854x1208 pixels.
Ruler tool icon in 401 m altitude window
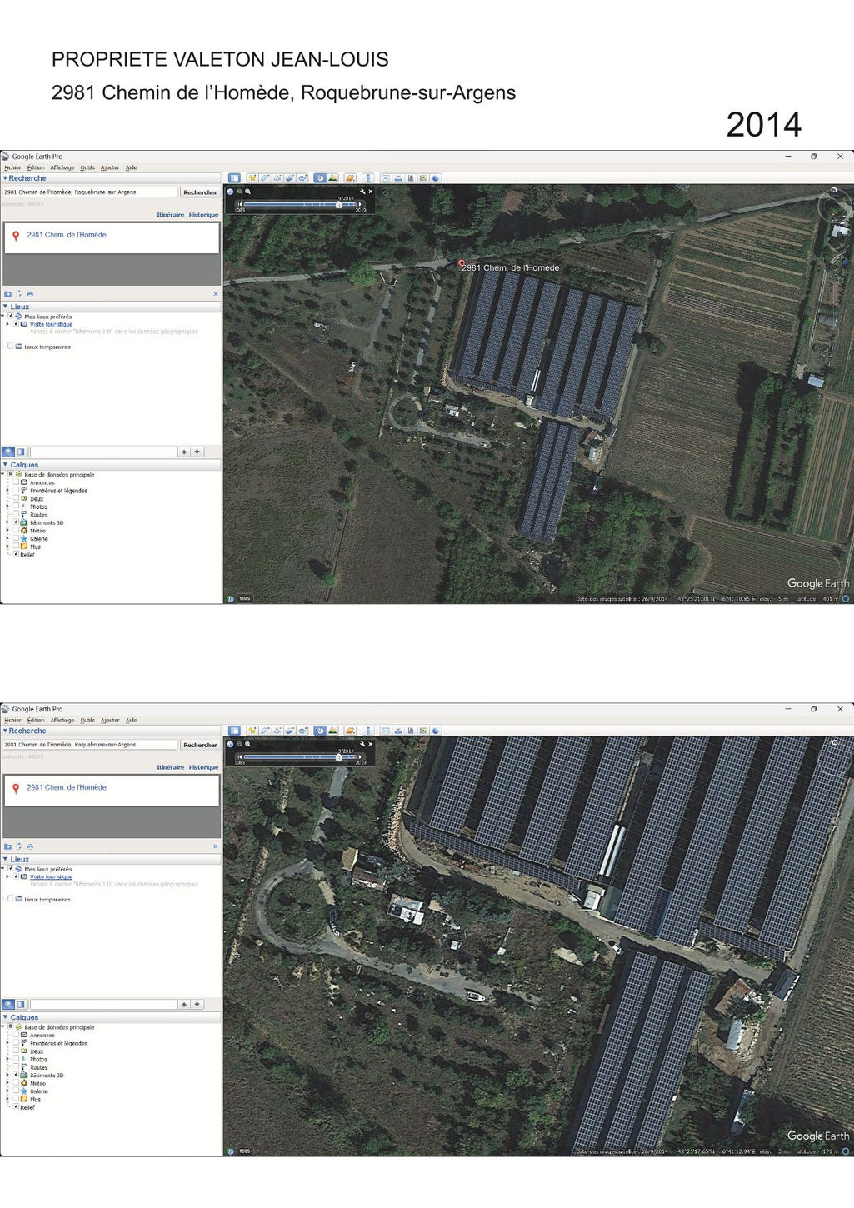pyautogui.click(x=367, y=178)
